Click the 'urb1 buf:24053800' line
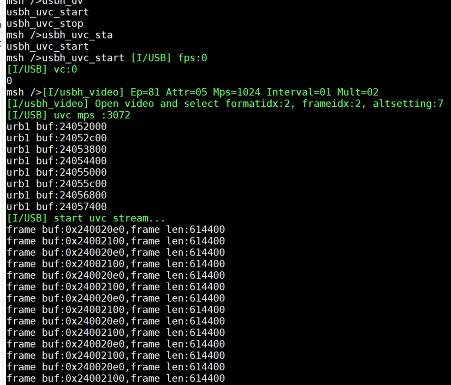The width and height of the screenshot is (451, 385). [x=57, y=149]
